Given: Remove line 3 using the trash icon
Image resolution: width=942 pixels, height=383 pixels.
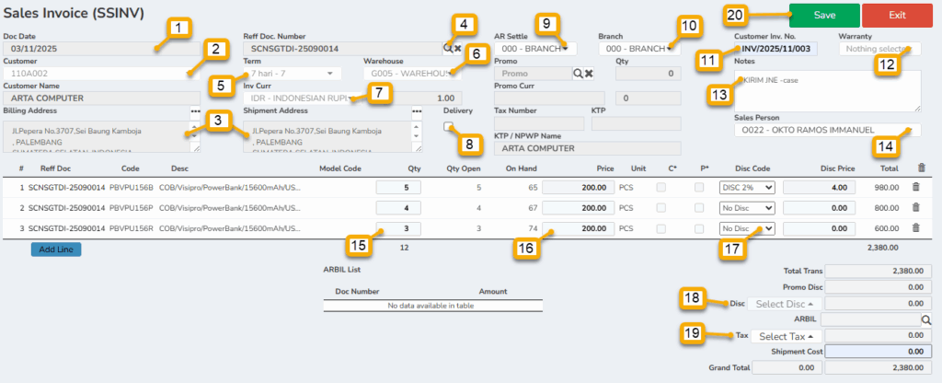Looking at the screenshot, I should 914,228.
